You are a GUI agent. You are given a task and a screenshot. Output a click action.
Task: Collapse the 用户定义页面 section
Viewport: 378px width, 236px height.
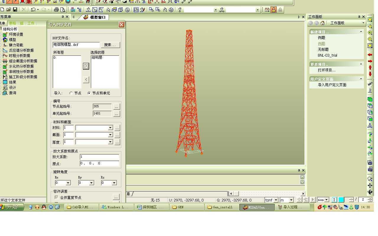361,79
